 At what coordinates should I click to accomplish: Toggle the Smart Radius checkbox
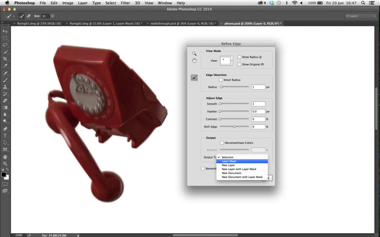pos(221,80)
